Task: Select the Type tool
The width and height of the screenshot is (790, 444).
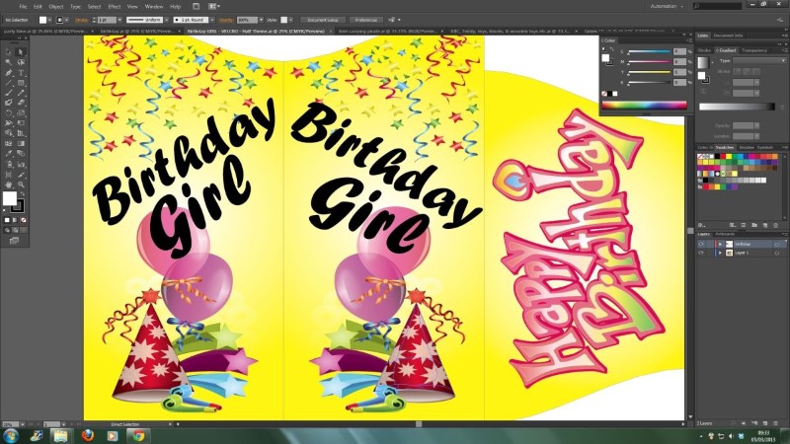Action: (22, 72)
